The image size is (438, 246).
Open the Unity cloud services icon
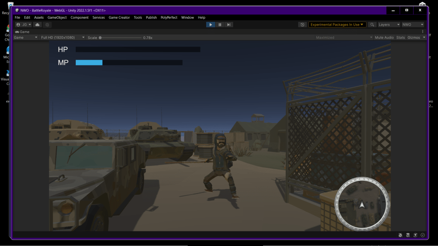pyautogui.click(x=38, y=25)
